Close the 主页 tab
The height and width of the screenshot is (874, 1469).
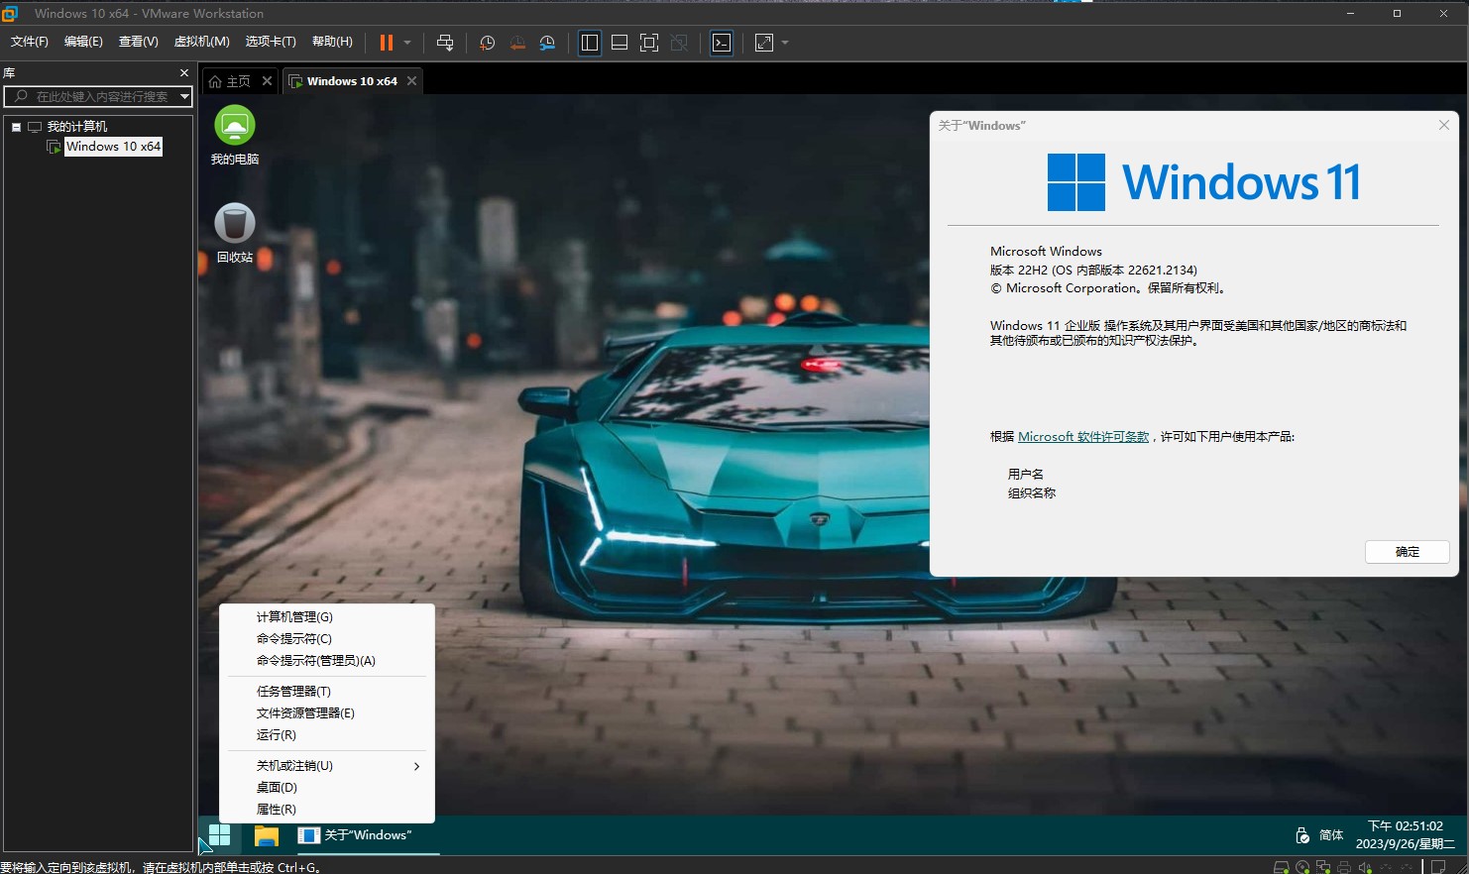pyautogui.click(x=267, y=81)
